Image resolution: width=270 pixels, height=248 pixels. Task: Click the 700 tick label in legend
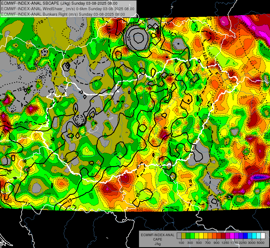click(x=208, y=243)
